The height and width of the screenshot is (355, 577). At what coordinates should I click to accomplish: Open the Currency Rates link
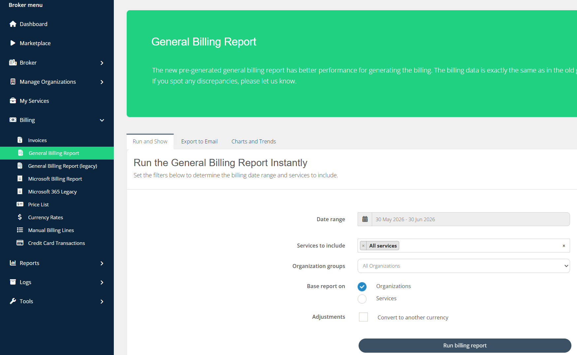tap(46, 218)
